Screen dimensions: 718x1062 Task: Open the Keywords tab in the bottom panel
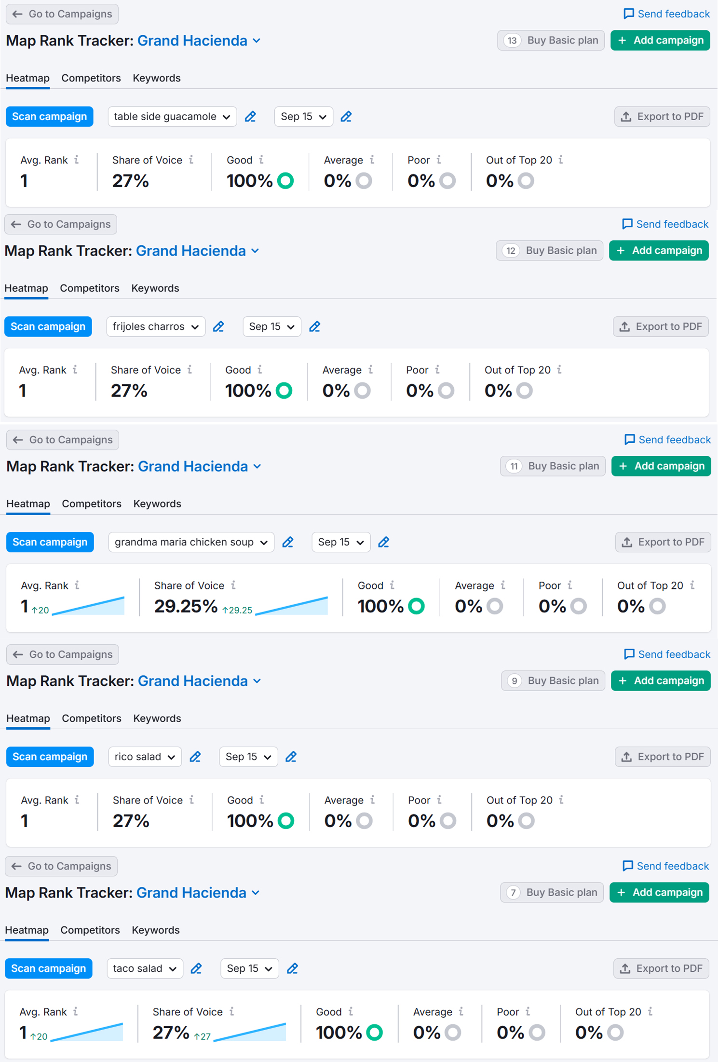(x=156, y=930)
